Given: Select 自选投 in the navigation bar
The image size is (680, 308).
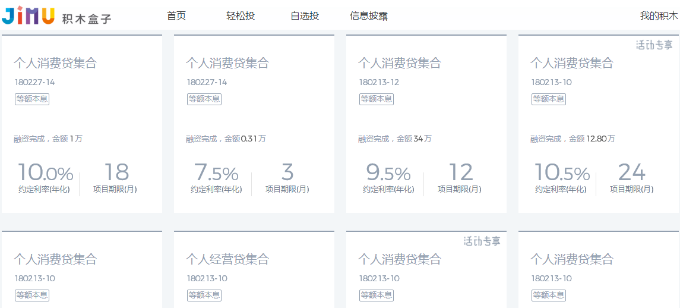Looking at the screenshot, I should (x=305, y=16).
